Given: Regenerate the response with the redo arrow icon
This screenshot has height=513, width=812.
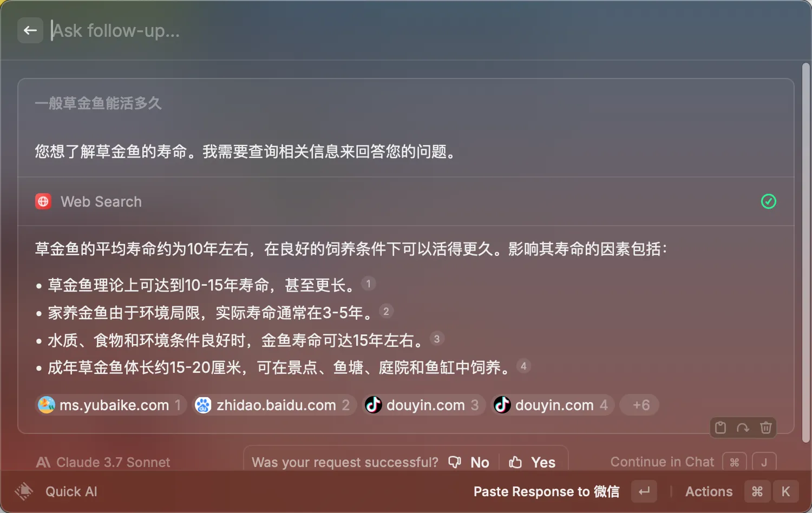Looking at the screenshot, I should coord(743,427).
